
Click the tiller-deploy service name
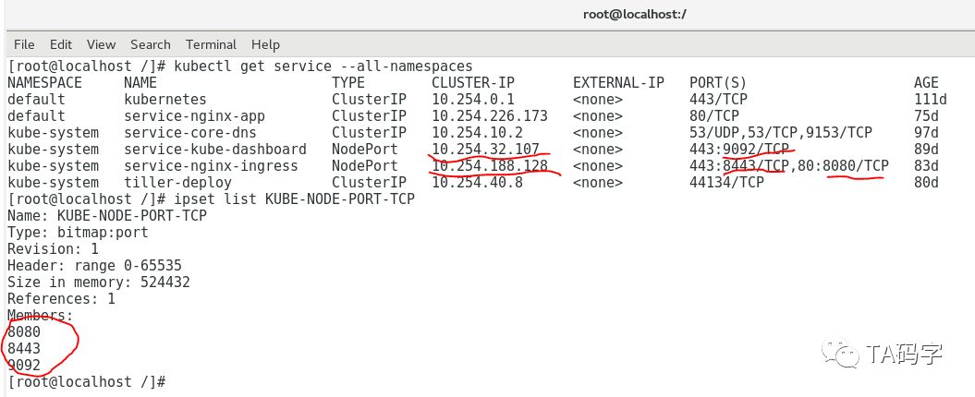pyautogui.click(x=177, y=183)
